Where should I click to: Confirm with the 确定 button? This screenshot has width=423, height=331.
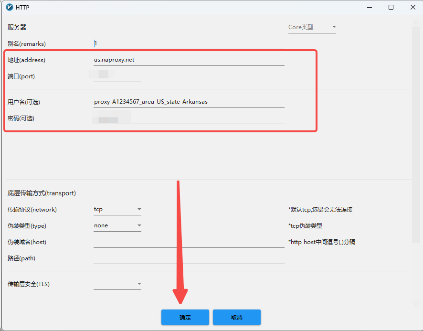185,317
